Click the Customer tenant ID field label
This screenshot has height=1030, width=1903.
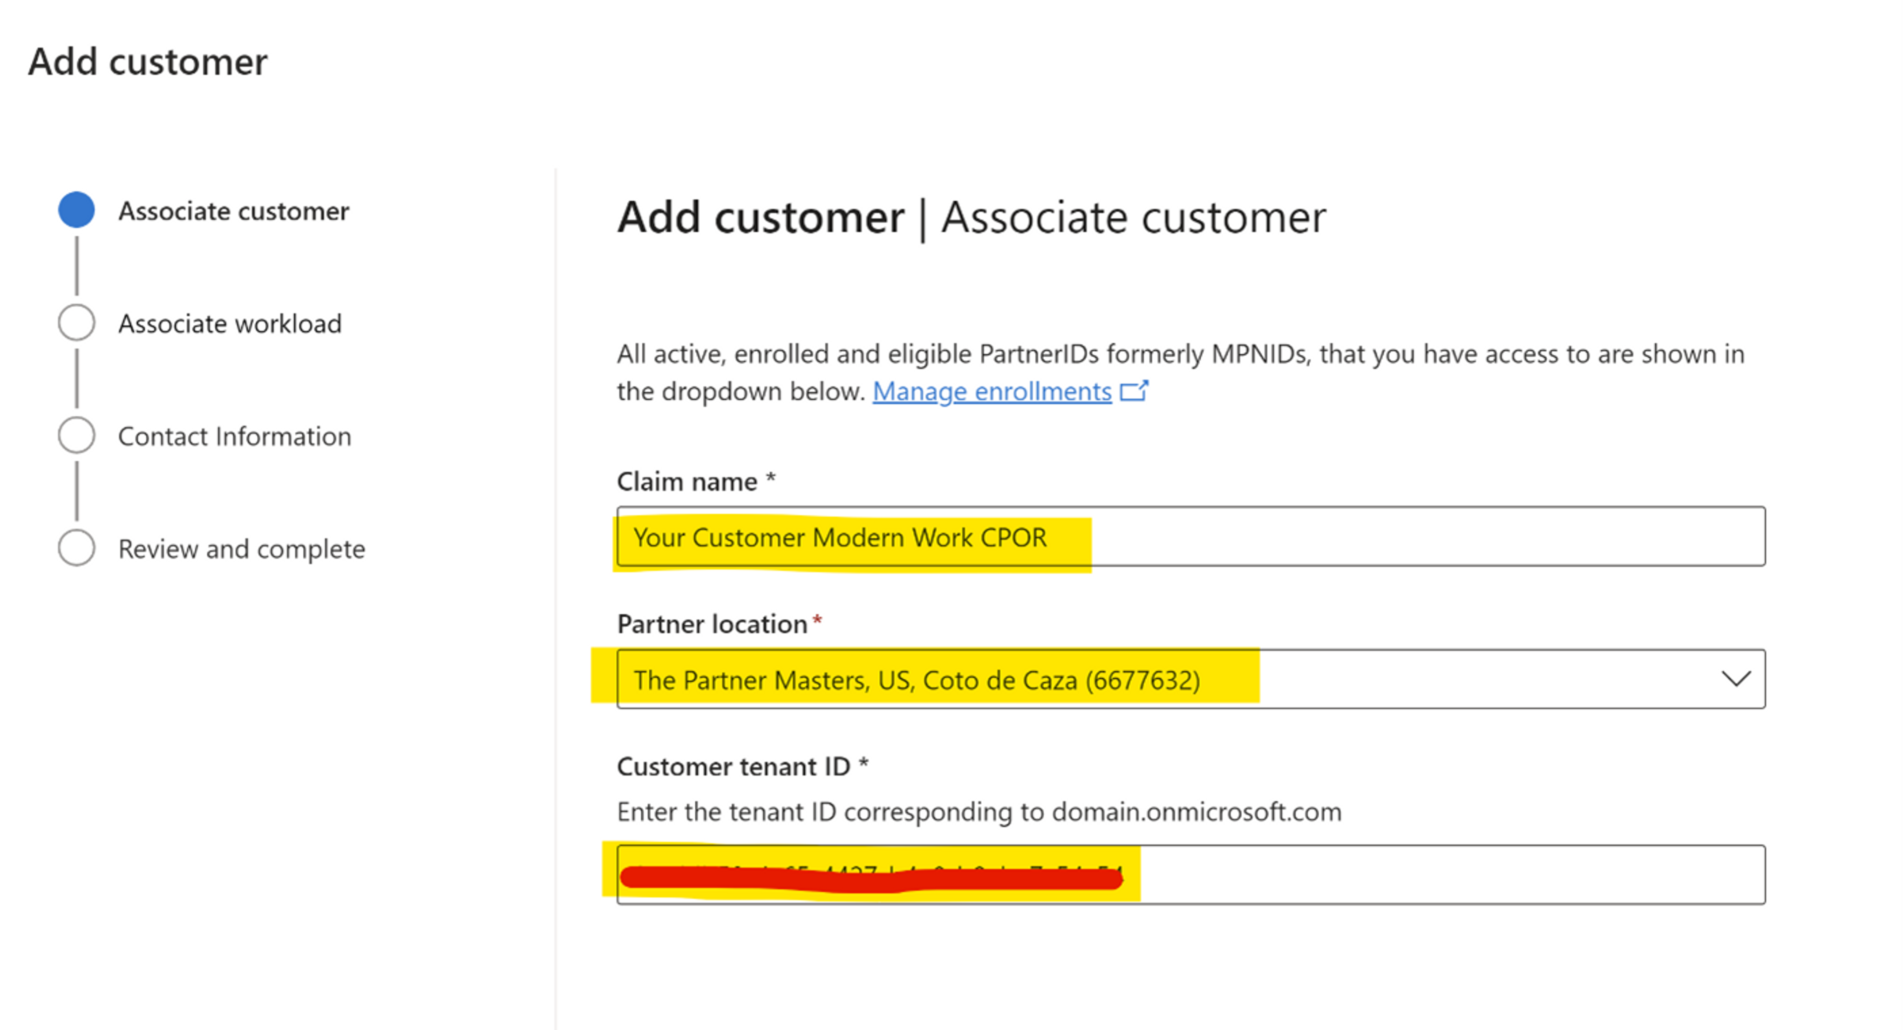(x=733, y=766)
